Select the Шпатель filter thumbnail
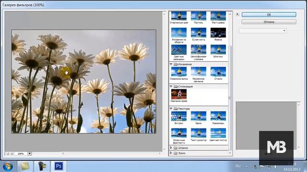This screenshot has width=307, height=172. click(218, 50)
